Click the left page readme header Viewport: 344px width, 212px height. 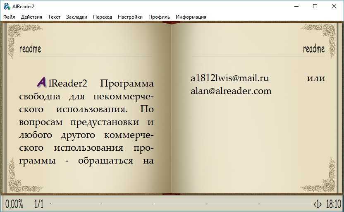(x=30, y=48)
